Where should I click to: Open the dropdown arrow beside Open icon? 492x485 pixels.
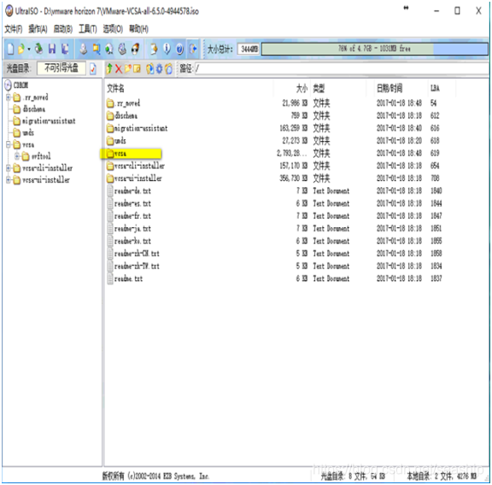[x=29, y=50]
